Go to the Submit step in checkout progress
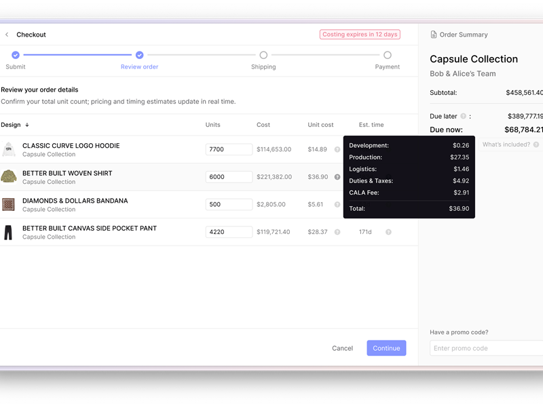Image resolution: width=543 pixels, height=407 pixels. (16, 55)
